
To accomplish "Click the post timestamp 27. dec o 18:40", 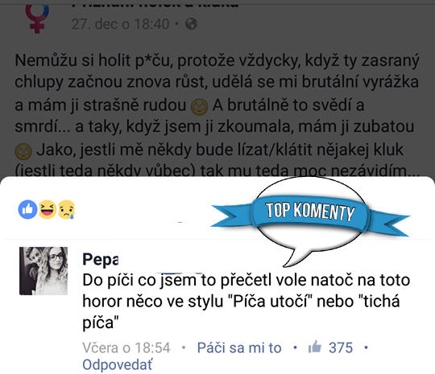I will [120, 24].
